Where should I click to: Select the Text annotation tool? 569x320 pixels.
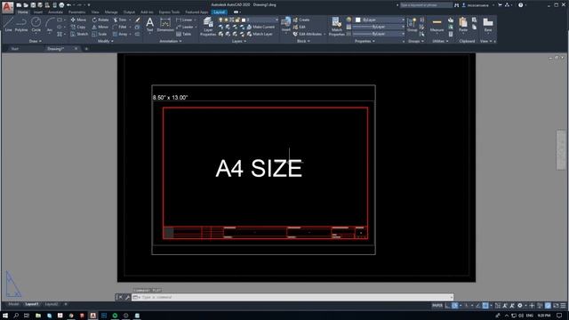coord(149,25)
